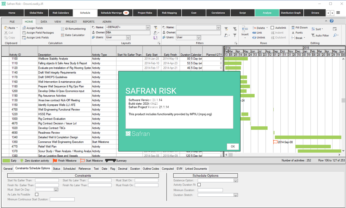
Task: Click into the Owner field showing DBA
Action: click(128, 32)
